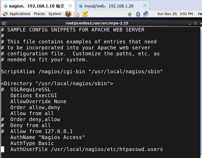The height and width of the screenshot is (158, 202).
Task: Close the nagios 192.168.1.10 tab
Action: coord(70,6)
